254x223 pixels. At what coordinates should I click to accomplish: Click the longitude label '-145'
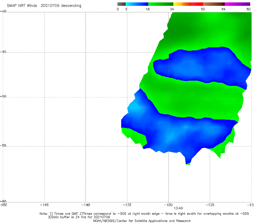[x=44, y=205]
